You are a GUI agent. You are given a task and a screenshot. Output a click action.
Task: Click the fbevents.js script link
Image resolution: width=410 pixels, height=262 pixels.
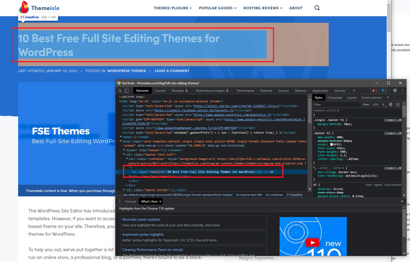click(194, 110)
